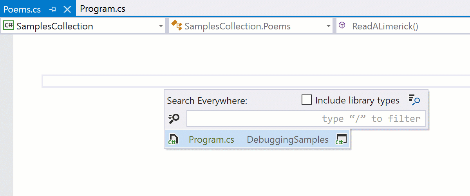The height and width of the screenshot is (196, 470).
Task: Click the class icon beside SamplesCollection.Poems
Action: 177,26
